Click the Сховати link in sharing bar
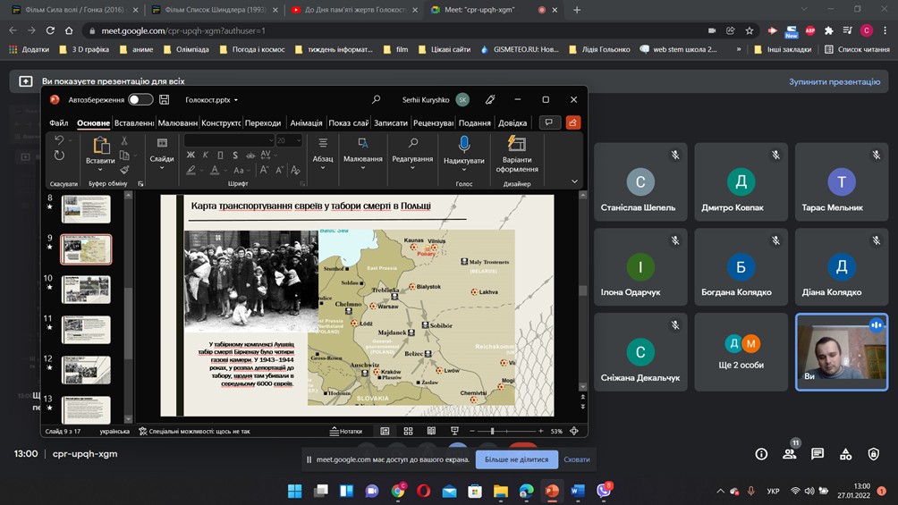This screenshot has height=505, width=898. point(577,459)
